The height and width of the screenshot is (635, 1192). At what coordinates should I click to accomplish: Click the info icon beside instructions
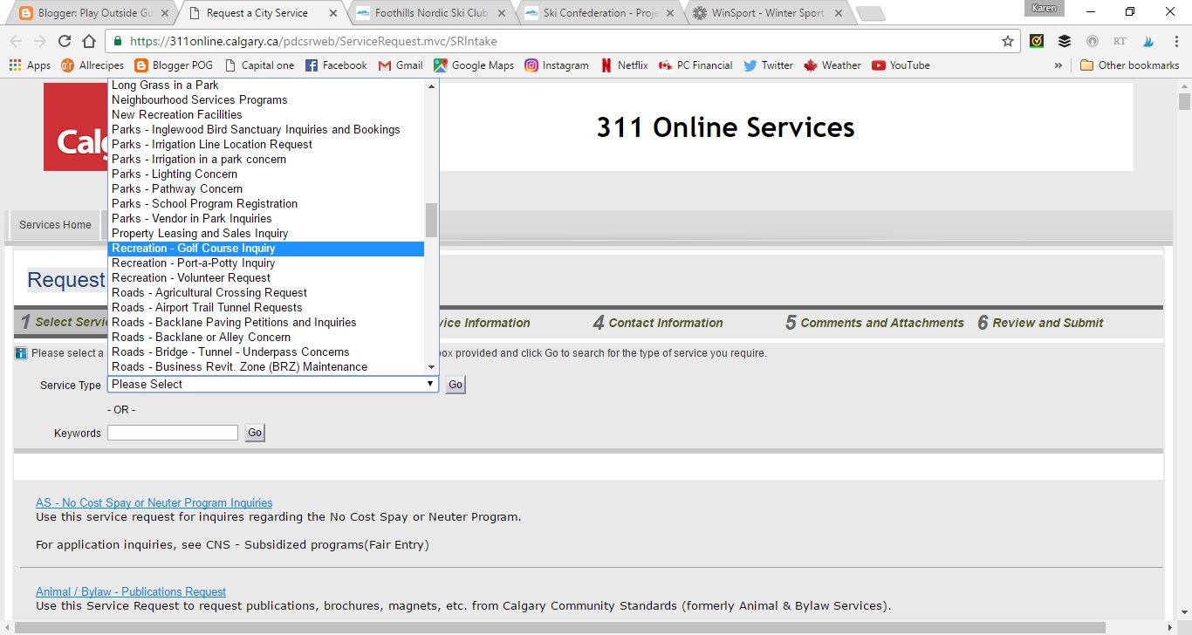(x=21, y=353)
